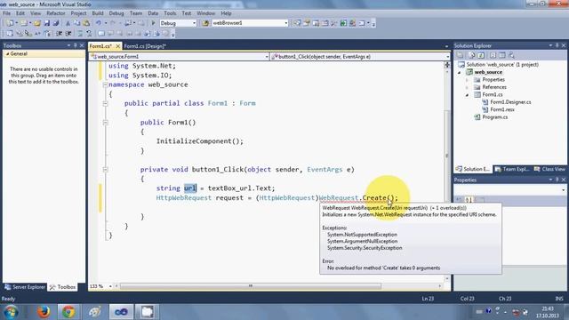The height and width of the screenshot is (320, 569).
Task: Switch to the Class View tab
Action: coord(549,169)
